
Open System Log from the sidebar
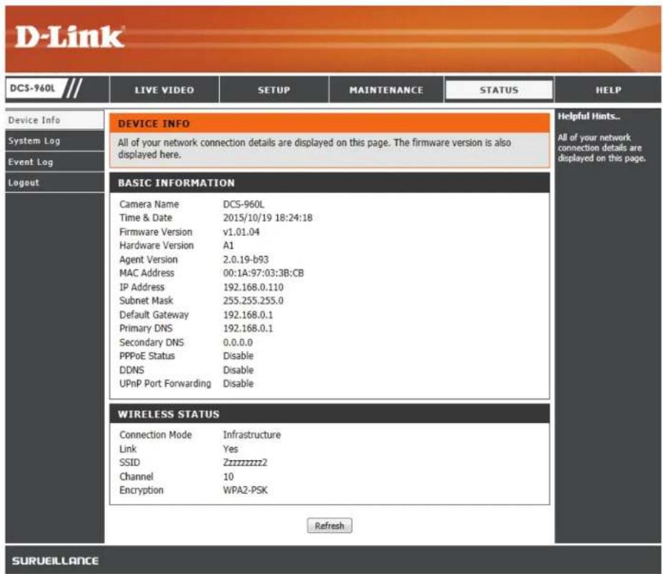(x=54, y=141)
